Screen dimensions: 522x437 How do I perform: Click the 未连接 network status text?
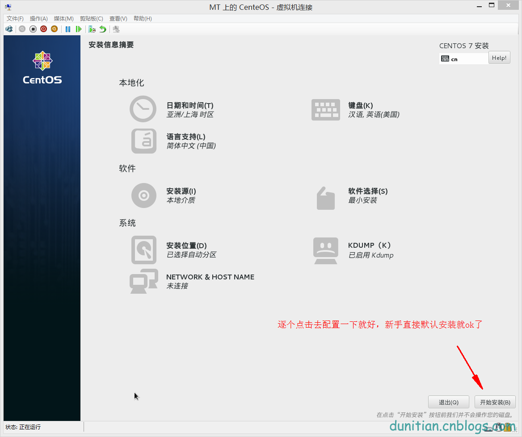(177, 286)
